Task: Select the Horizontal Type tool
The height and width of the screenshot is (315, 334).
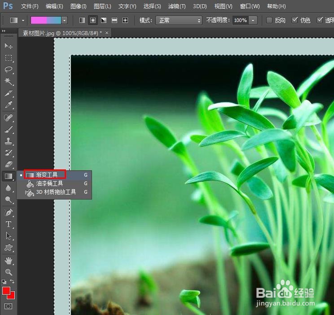Action: [9, 224]
